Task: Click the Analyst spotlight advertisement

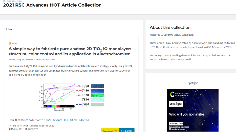Action: tap(193, 110)
